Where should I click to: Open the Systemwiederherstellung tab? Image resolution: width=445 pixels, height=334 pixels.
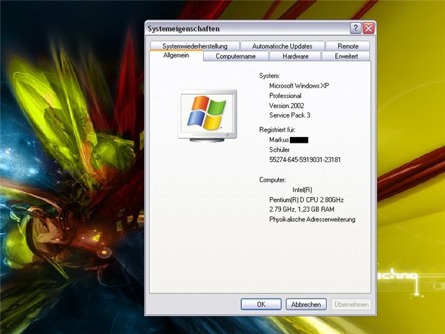click(195, 46)
